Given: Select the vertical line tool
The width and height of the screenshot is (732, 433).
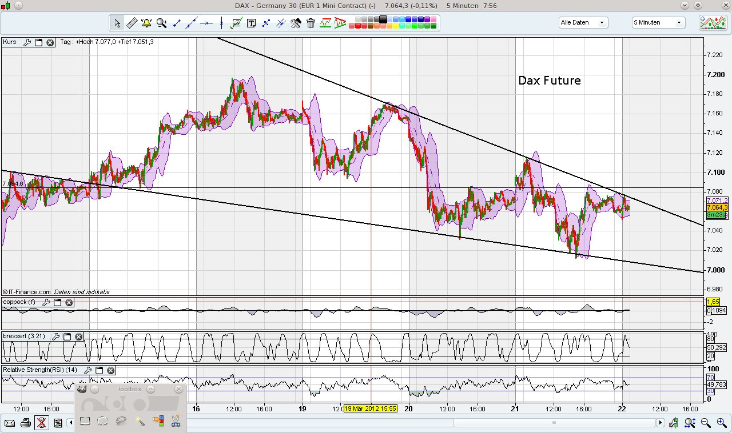Looking at the screenshot, I should 221,23.
